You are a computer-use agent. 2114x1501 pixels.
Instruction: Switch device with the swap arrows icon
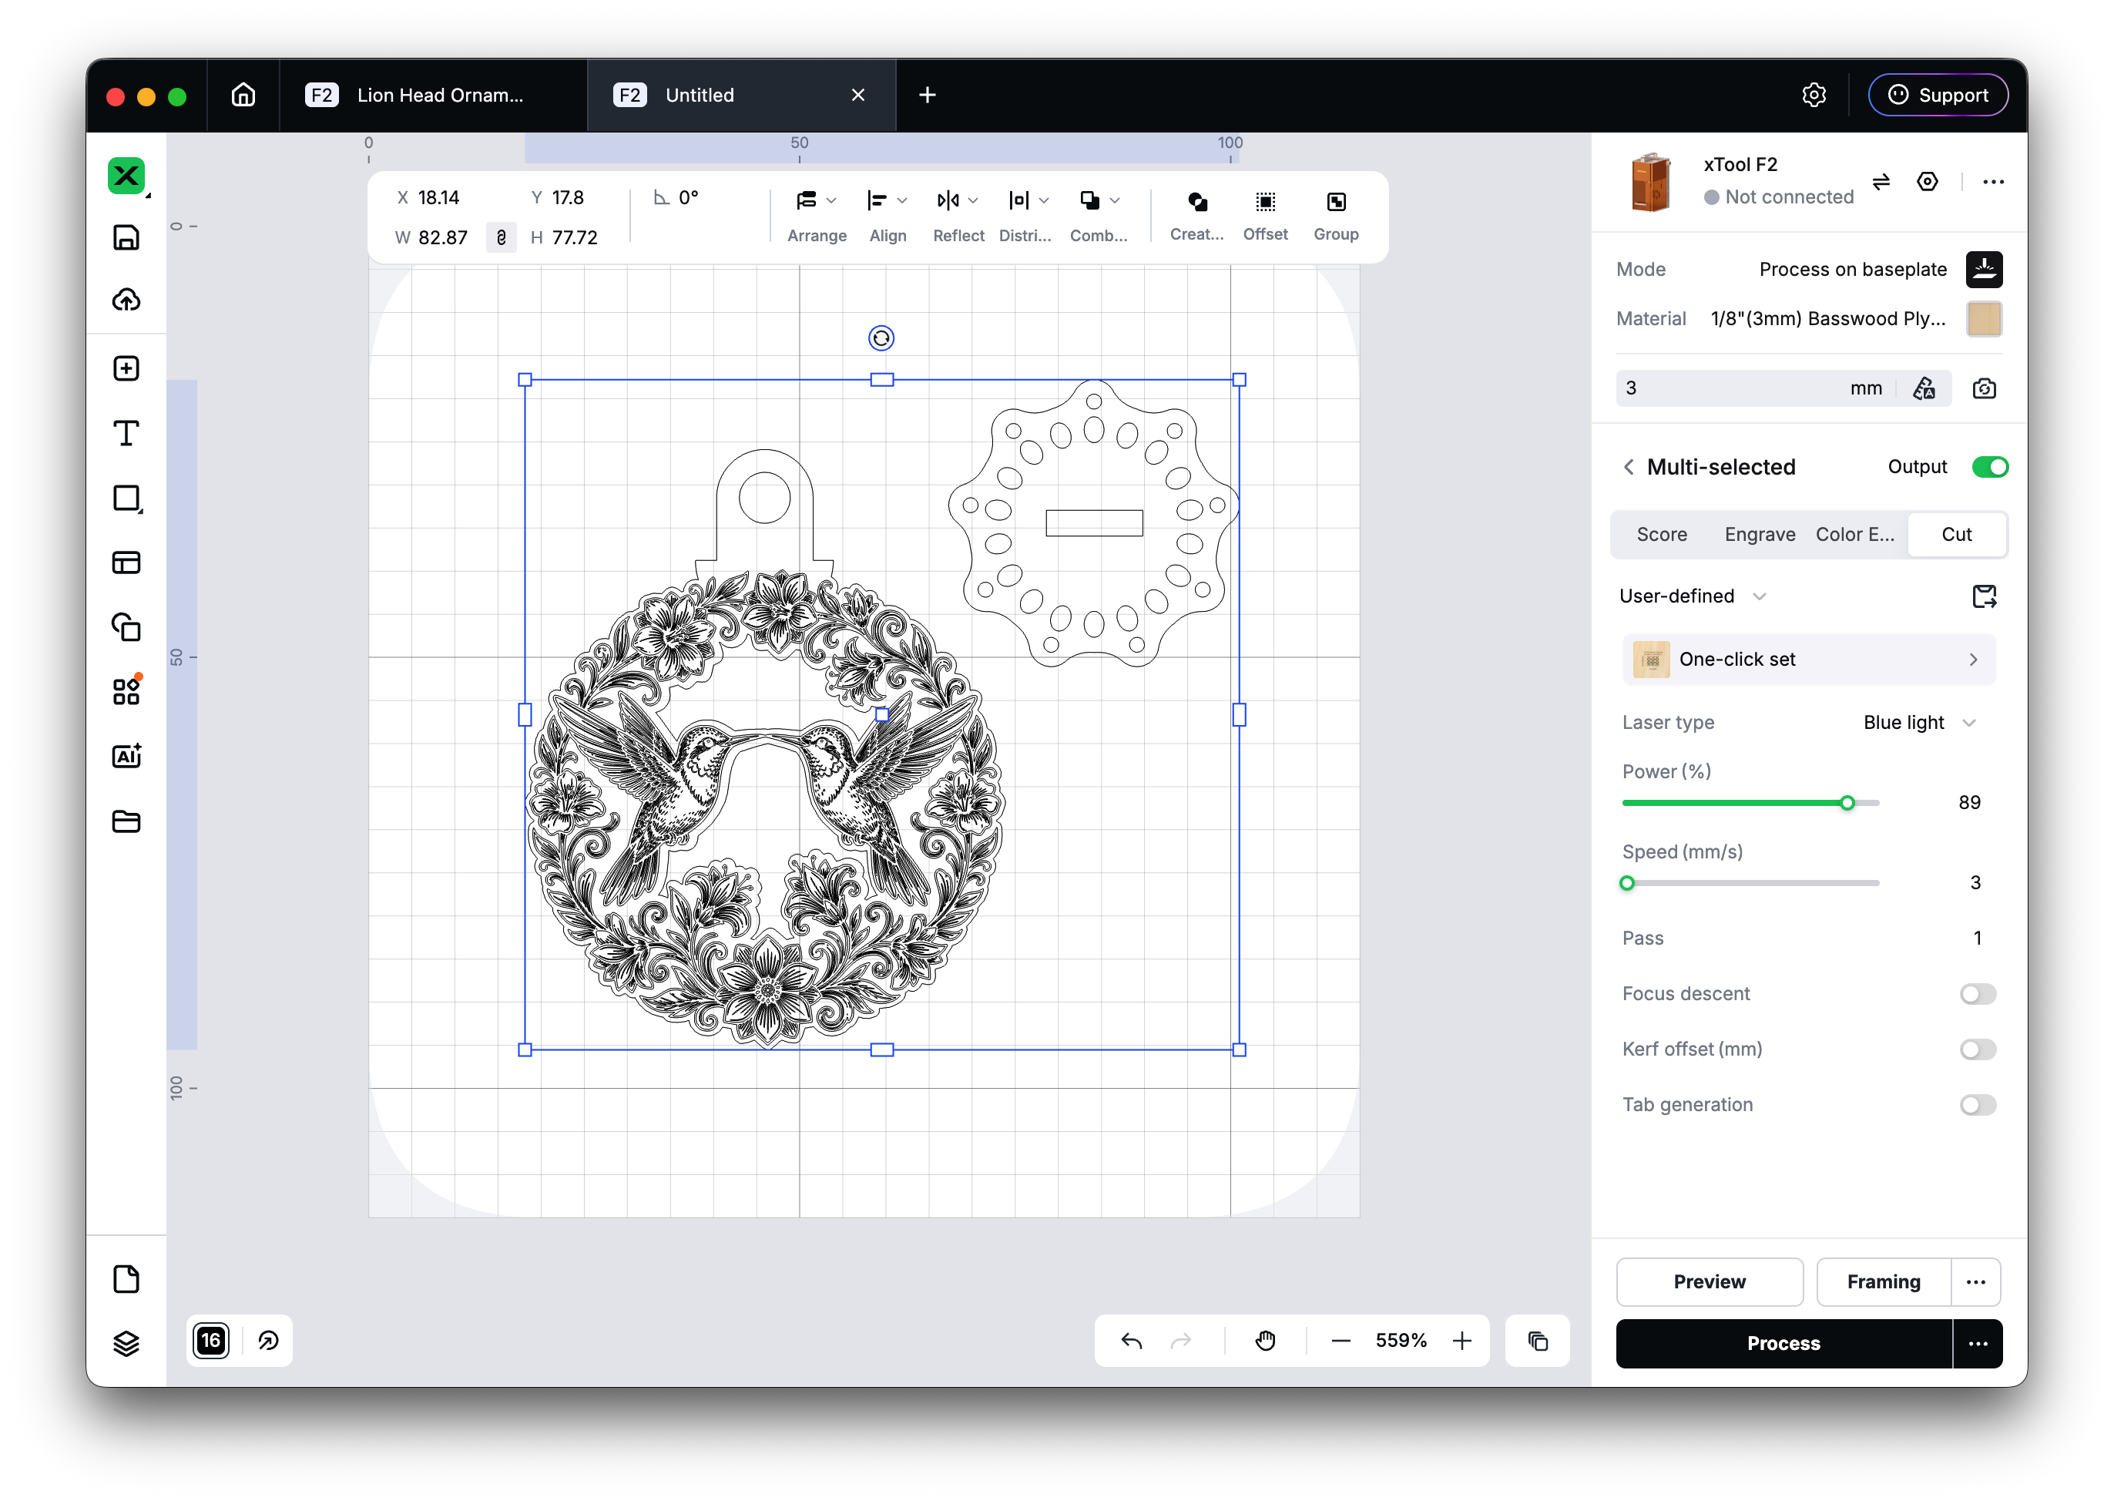click(1881, 181)
